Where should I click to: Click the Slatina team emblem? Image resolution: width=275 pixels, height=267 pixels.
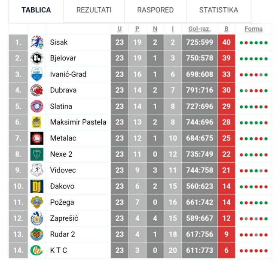[x=37, y=106]
